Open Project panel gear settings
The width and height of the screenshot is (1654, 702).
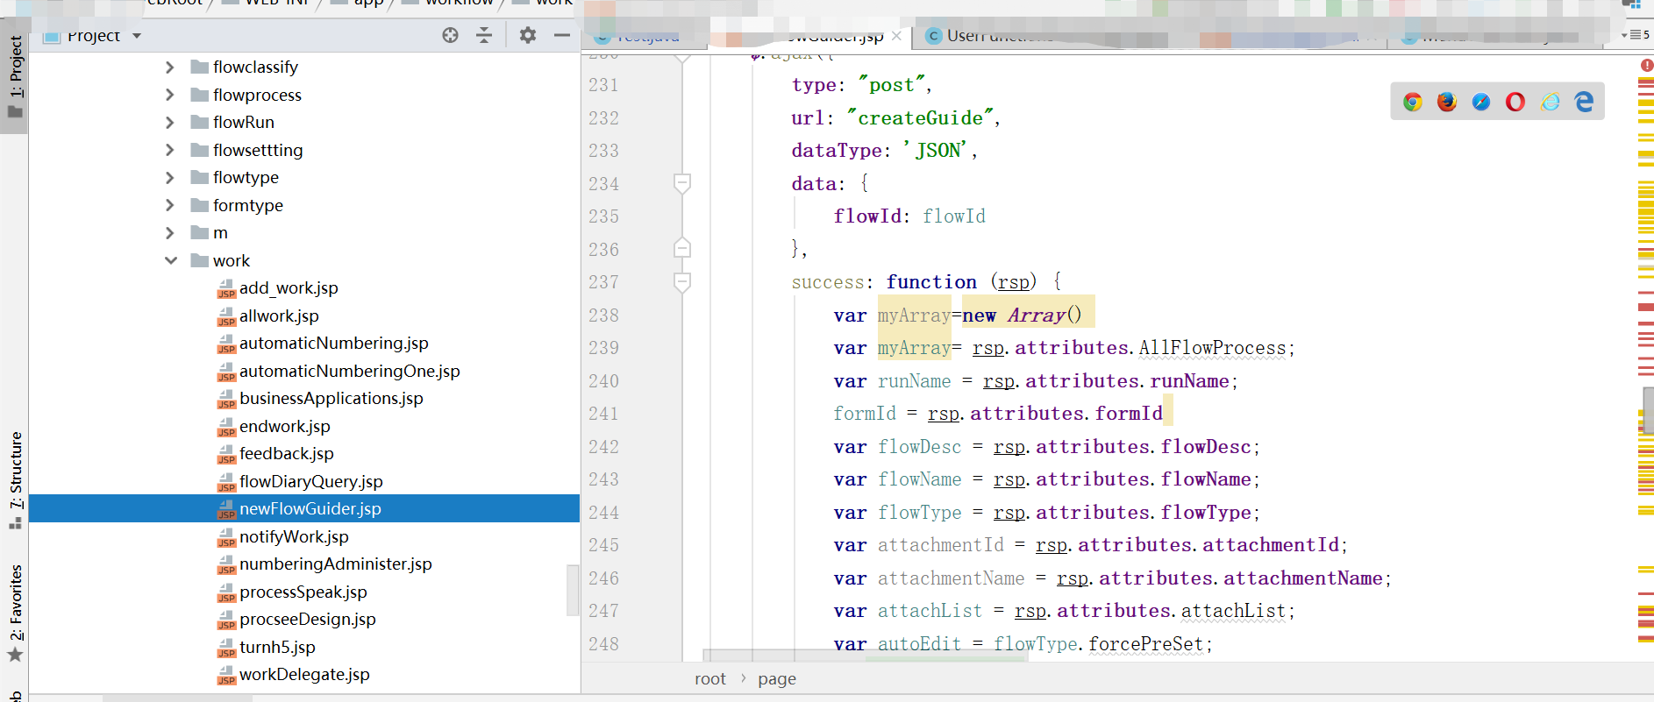[x=527, y=35]
